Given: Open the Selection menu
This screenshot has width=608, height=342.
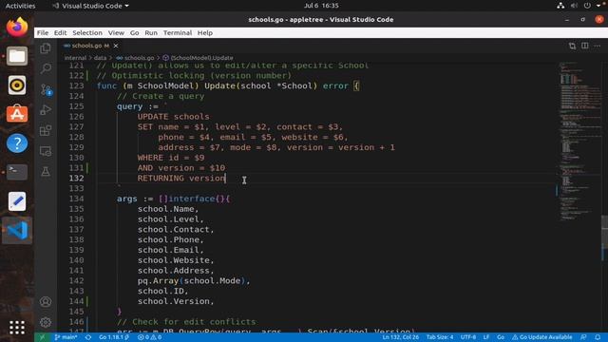Looking at the screenshot, I should pos(87,33).
